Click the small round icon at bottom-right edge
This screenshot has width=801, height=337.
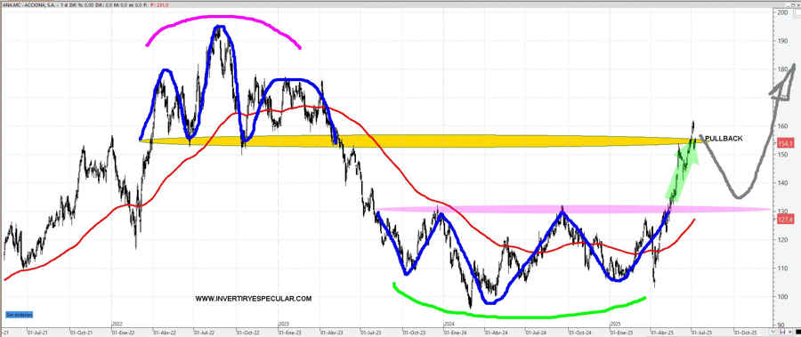pos(789,332)
